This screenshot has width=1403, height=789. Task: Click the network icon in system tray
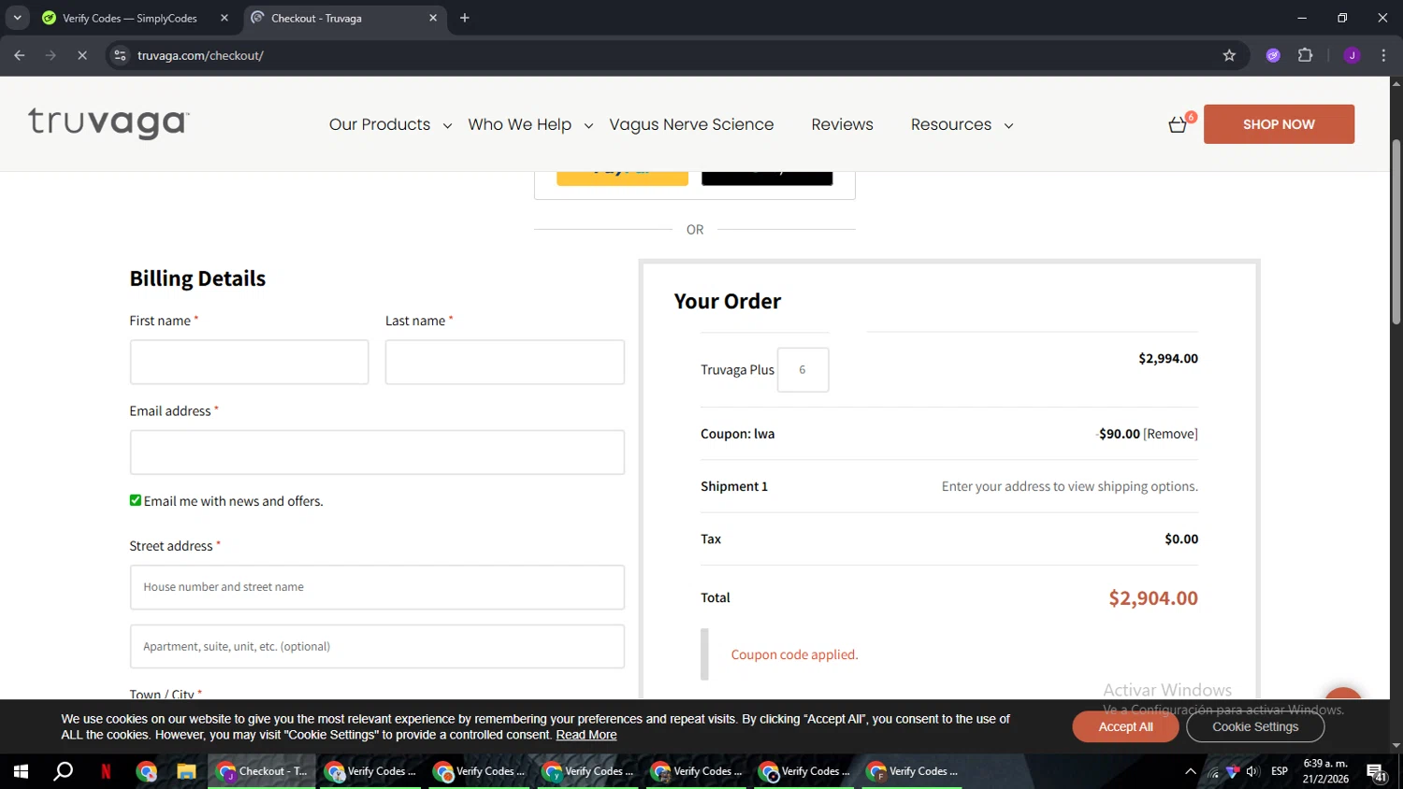(x=1214, y=772)
